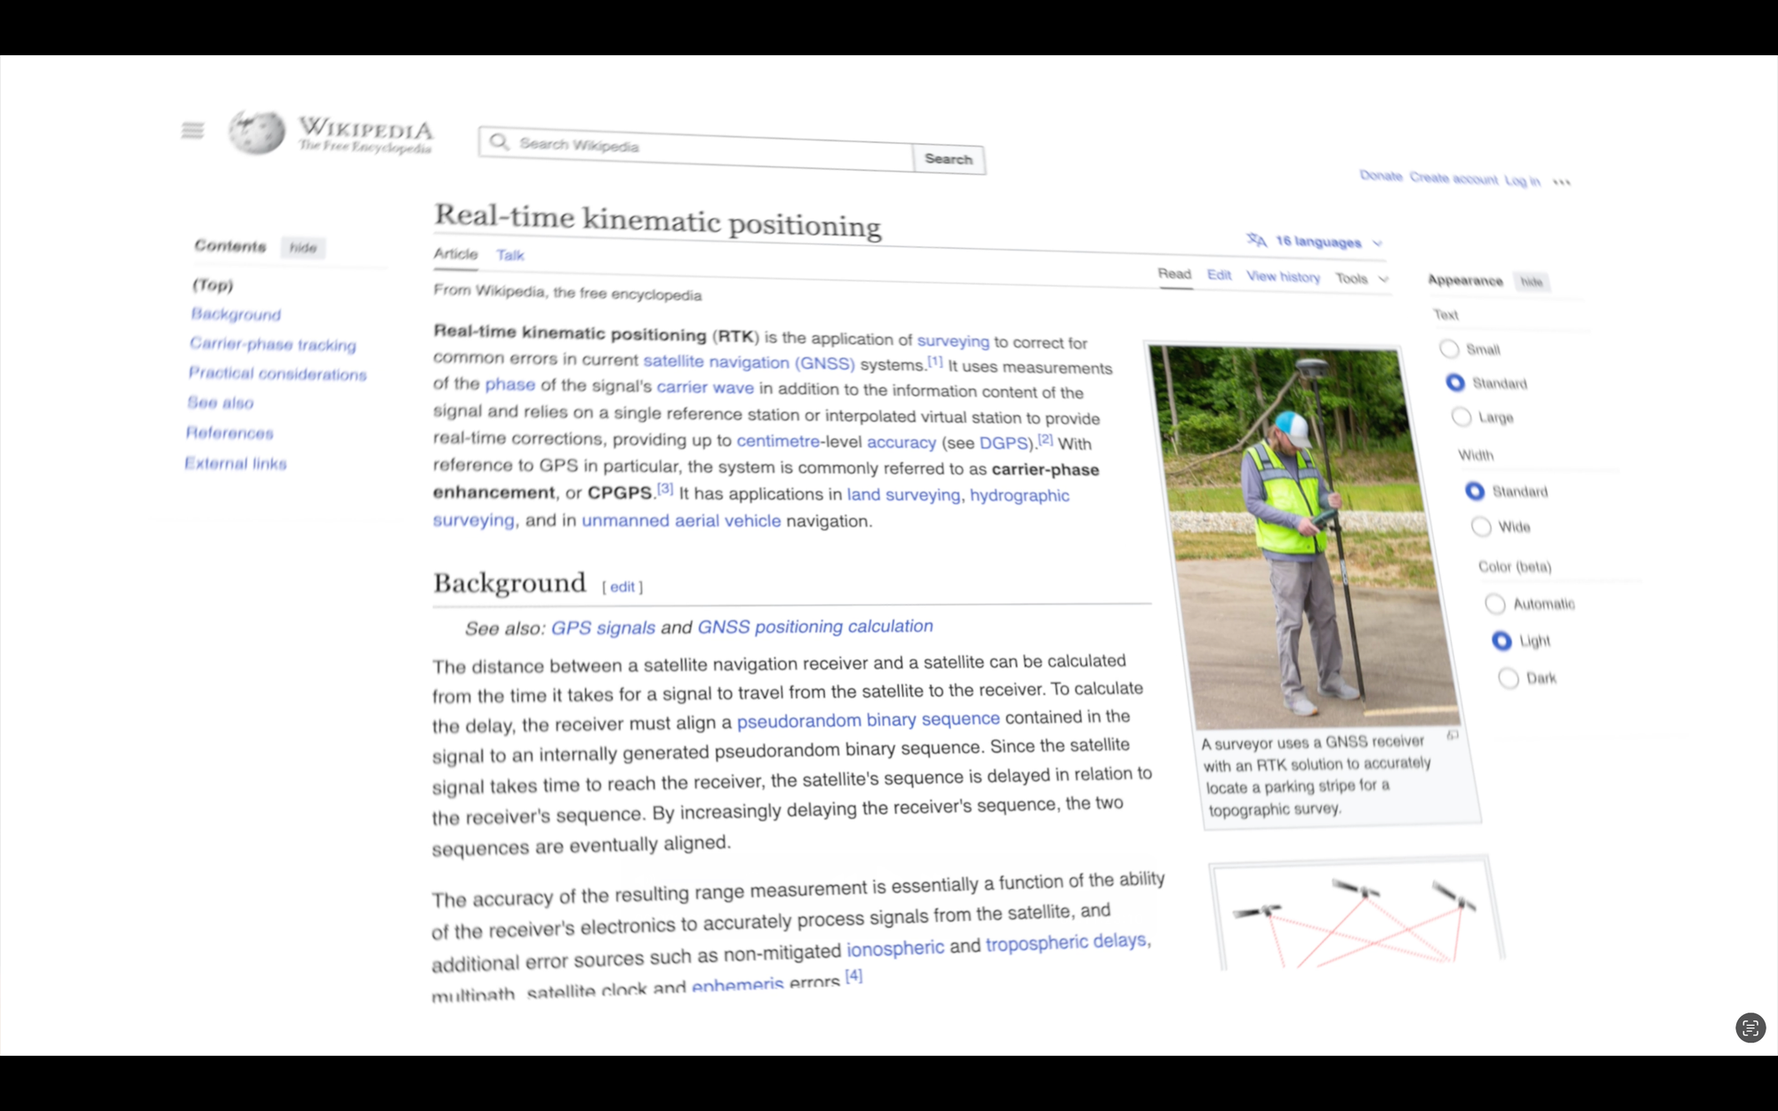This screenshot has height=1111, width=1778.
Task: Switch to the Article tab
Action: (x=455, y=253)
